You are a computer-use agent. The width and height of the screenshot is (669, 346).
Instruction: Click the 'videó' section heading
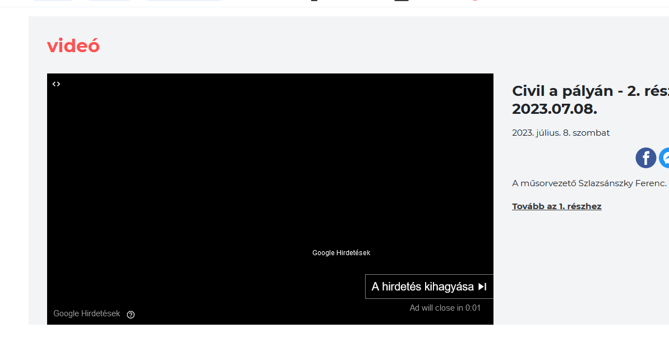coord(73,45)
